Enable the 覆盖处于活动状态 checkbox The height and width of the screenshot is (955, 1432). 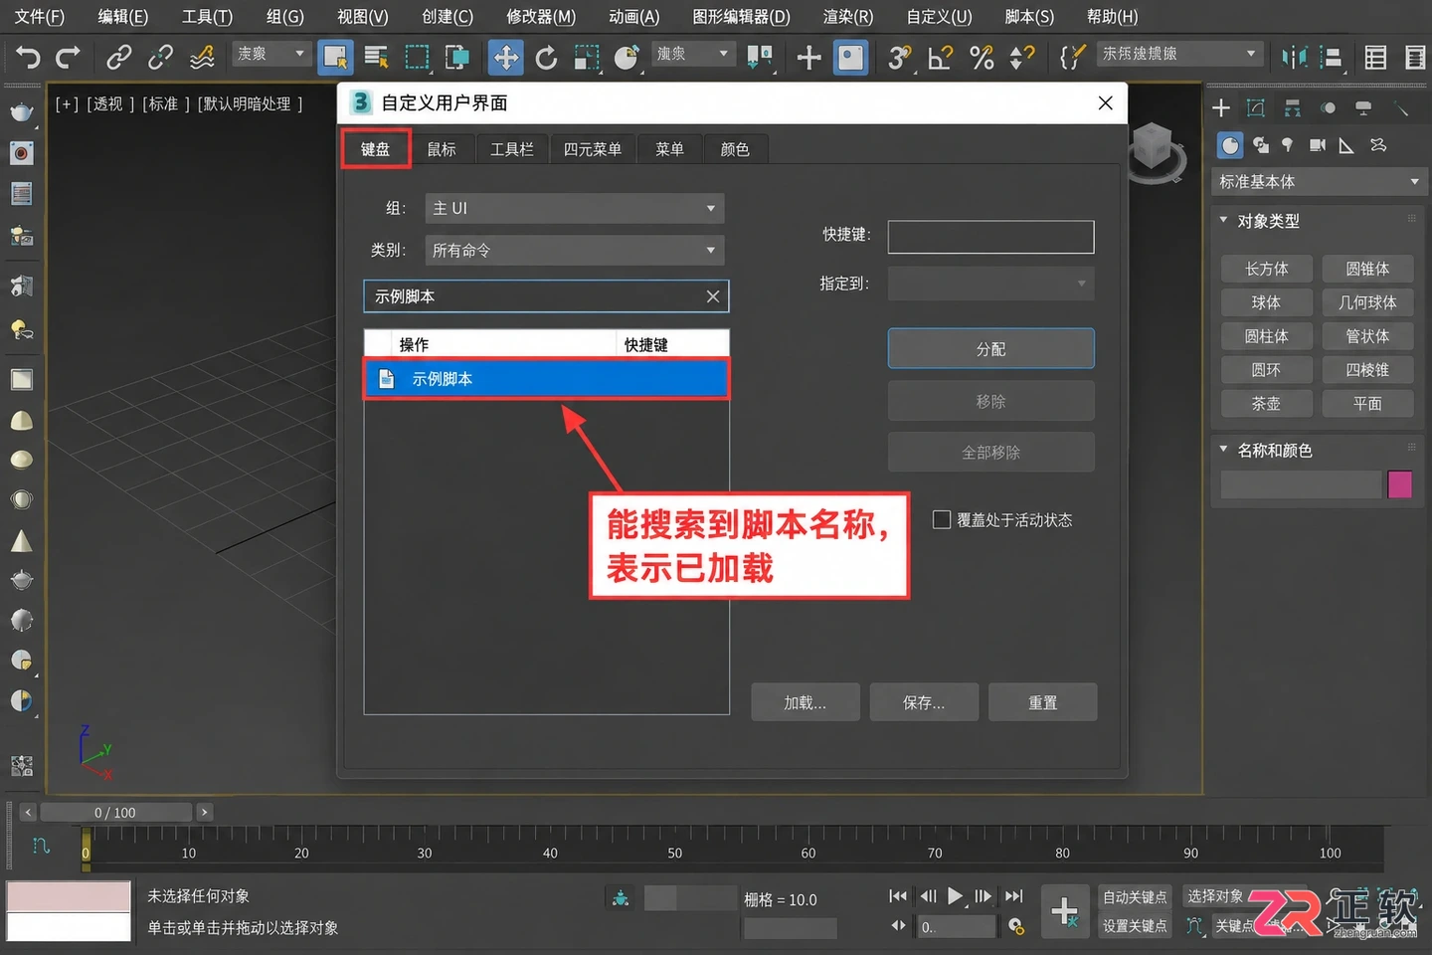(x=942, y=519)
